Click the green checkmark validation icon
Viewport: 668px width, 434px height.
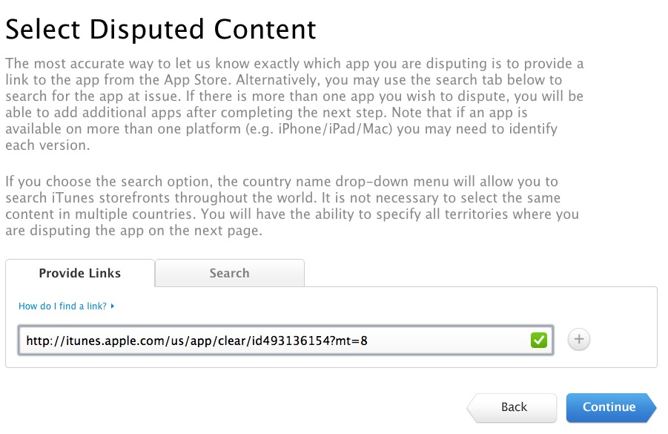pyautogui.click(x=539, y=341)
